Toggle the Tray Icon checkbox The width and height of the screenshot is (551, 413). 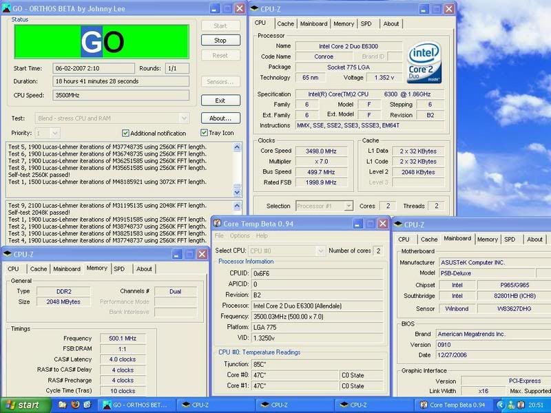pos(204,133)
